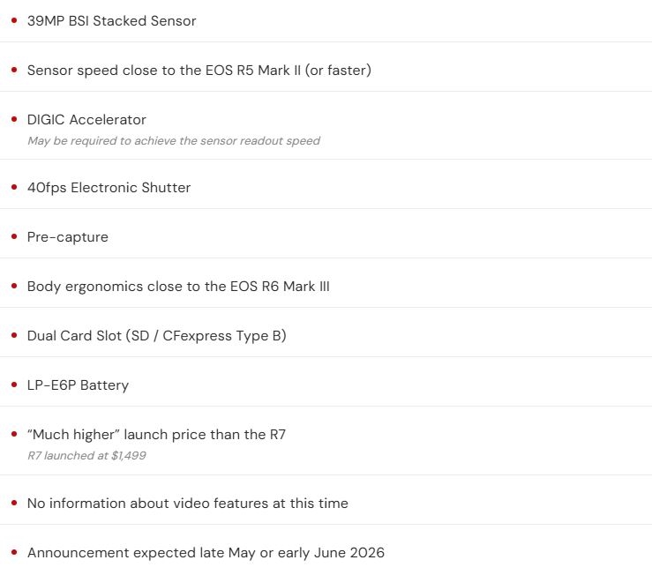Click the "LP-E6P Battery" text
This screenshot has height=575, width=652.
point(78,385)
